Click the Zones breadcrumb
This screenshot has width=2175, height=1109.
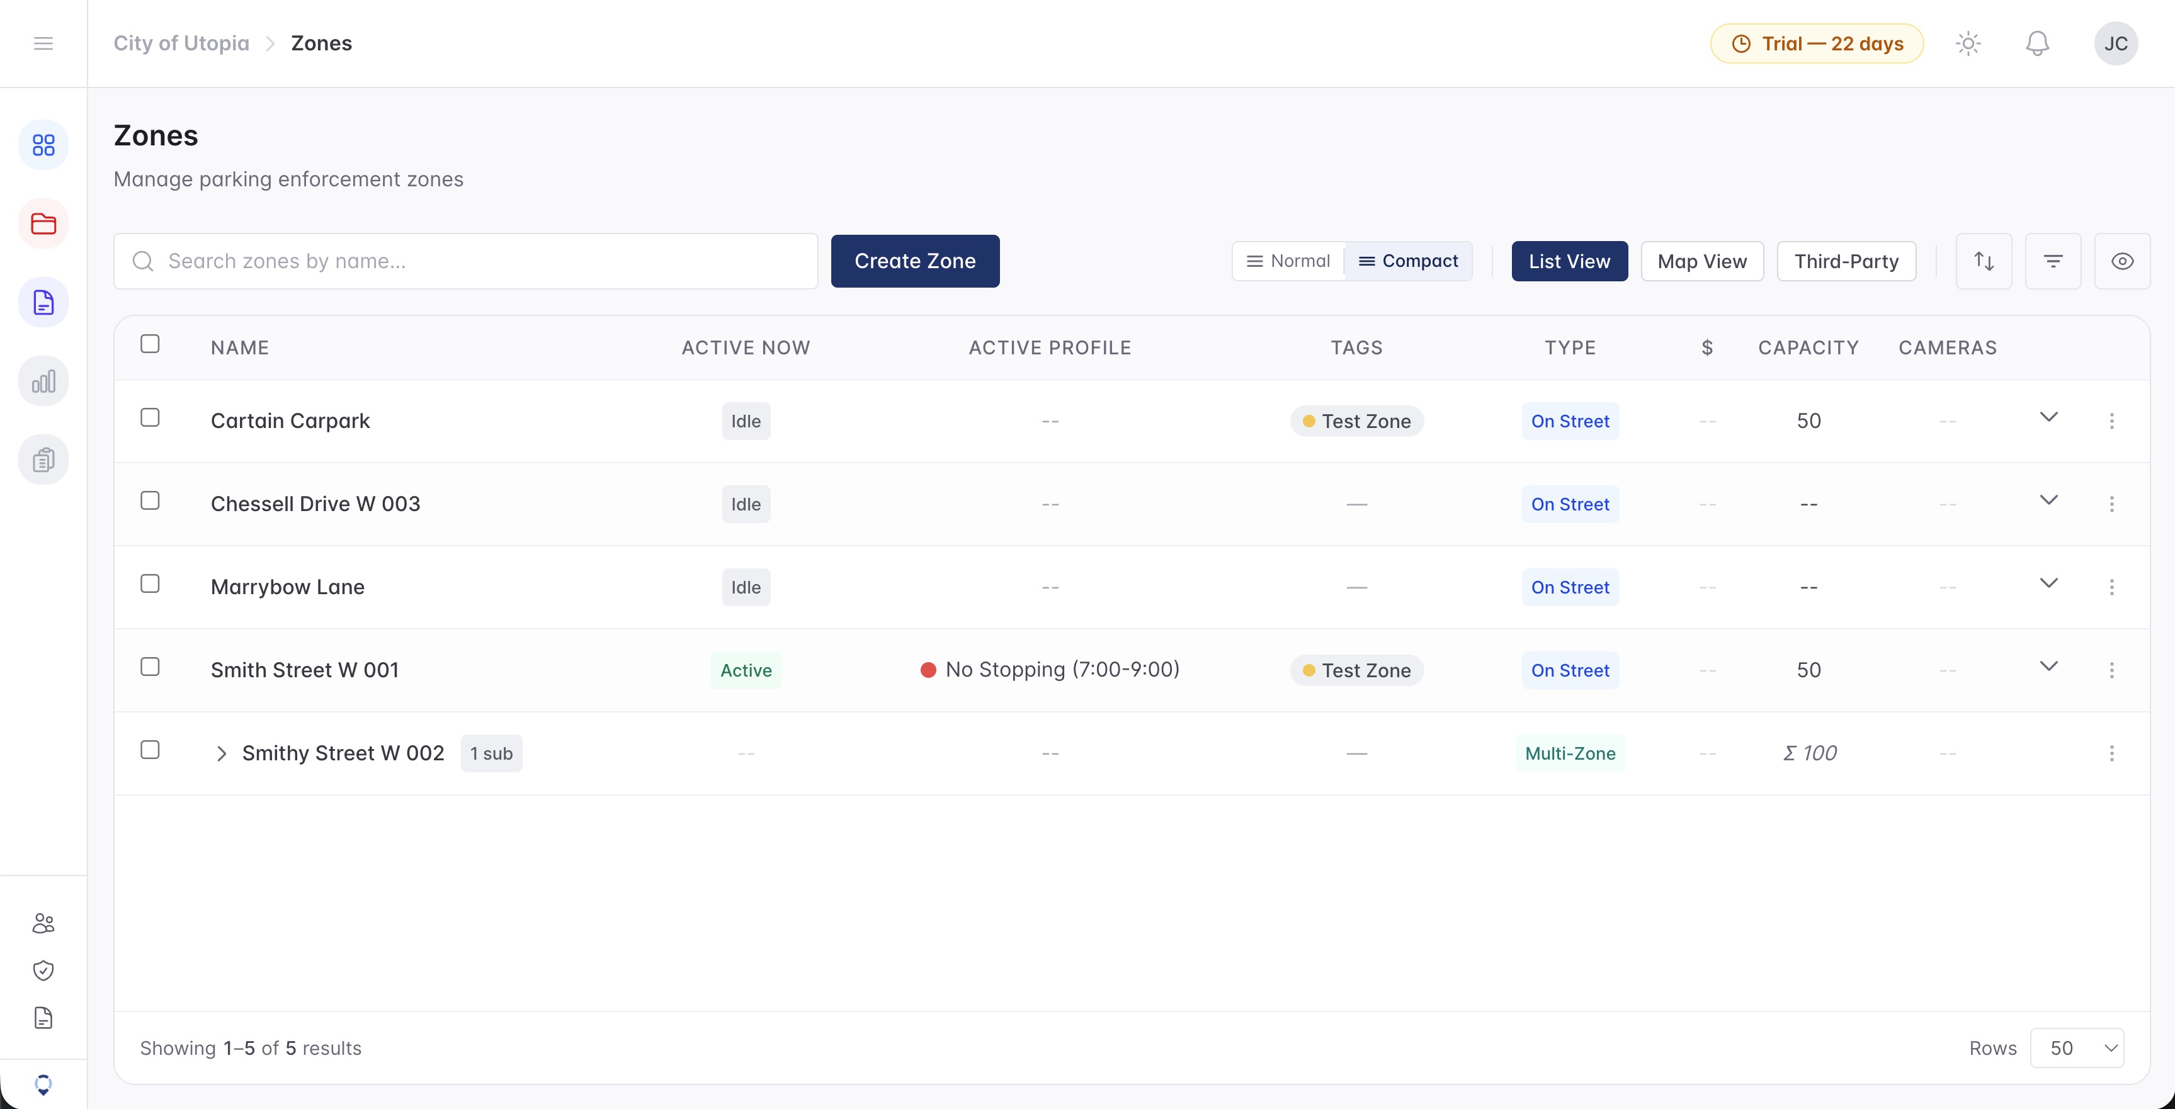[322, 43]
